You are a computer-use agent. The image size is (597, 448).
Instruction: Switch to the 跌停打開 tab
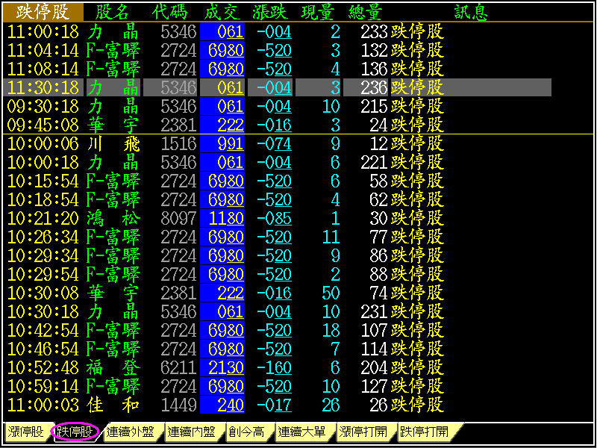[425, 432]
